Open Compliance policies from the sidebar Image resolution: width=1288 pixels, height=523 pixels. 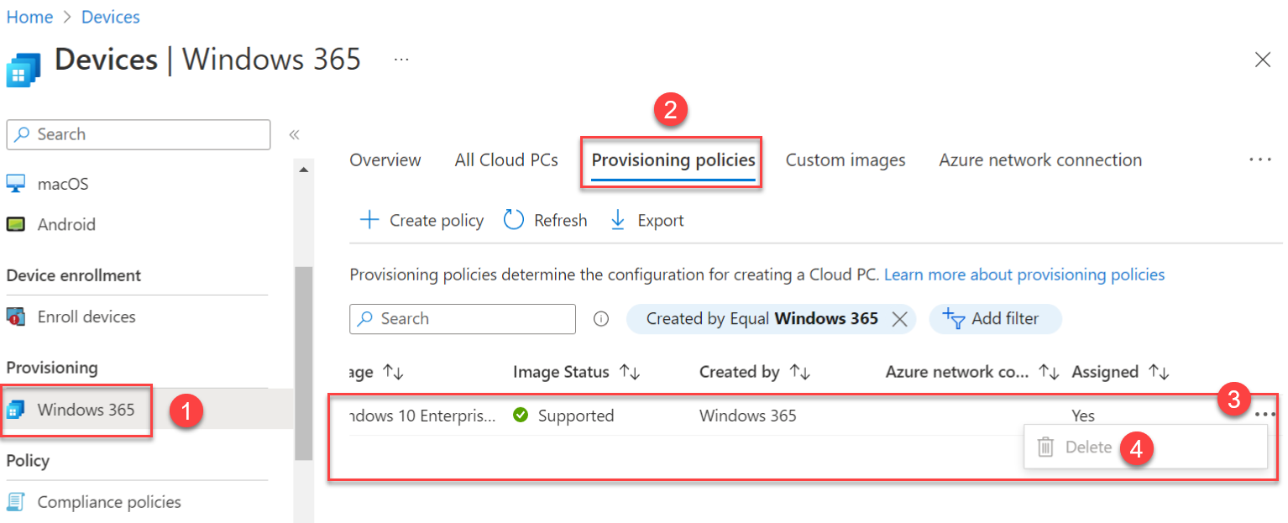point(109,501)
